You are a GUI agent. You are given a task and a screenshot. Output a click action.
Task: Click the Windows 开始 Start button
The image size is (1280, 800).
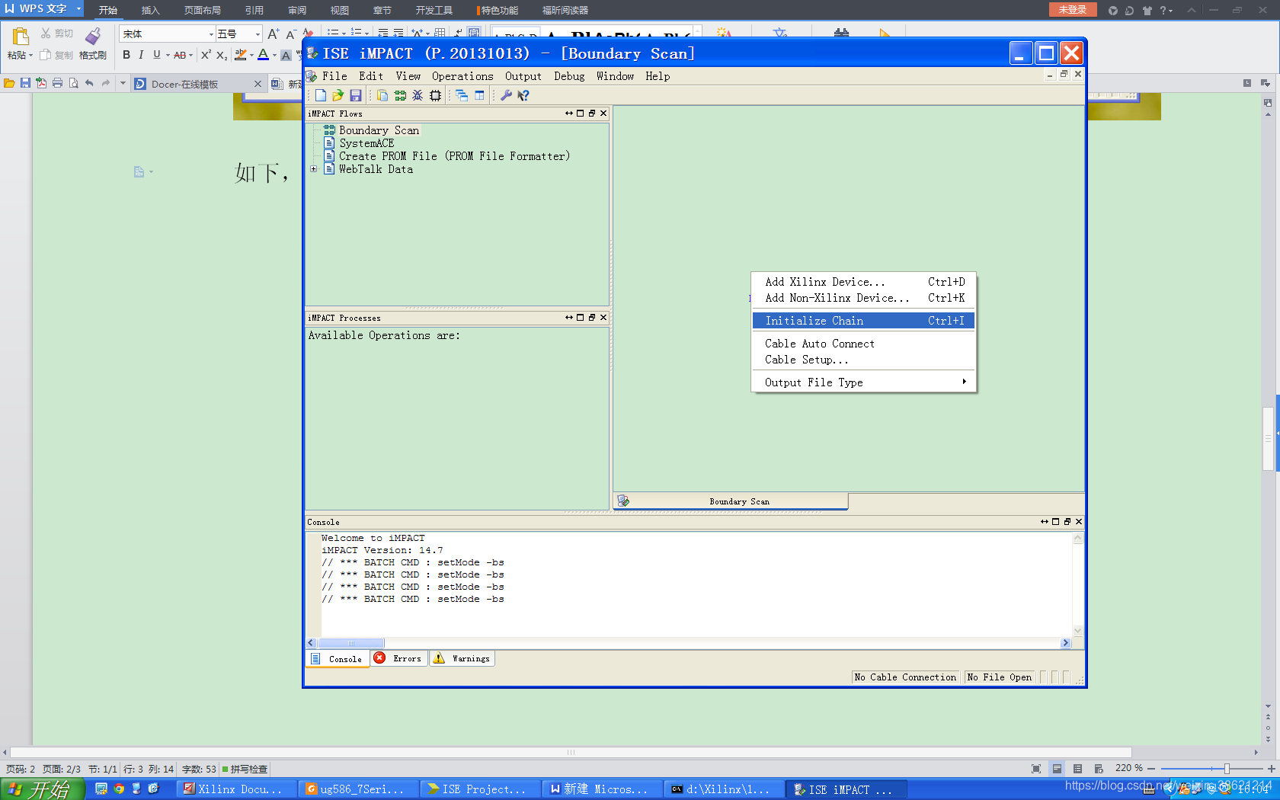pyautogui.click(x=42, y=789)
